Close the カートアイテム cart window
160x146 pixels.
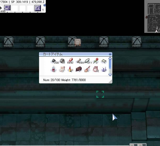[x=110, y=54]
